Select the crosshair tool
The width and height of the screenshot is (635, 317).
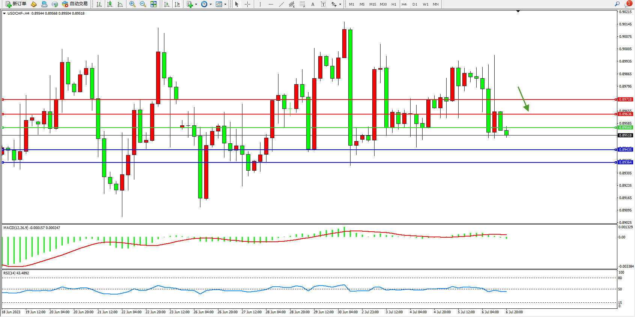(x=248, y=4)
